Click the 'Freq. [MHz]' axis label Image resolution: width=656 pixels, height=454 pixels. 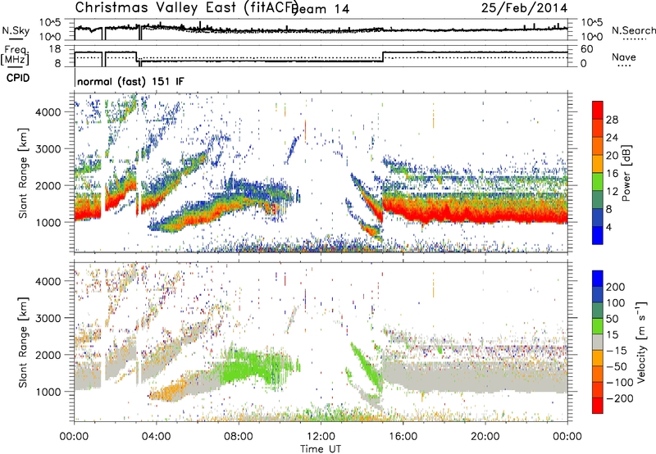coord(15,55)
